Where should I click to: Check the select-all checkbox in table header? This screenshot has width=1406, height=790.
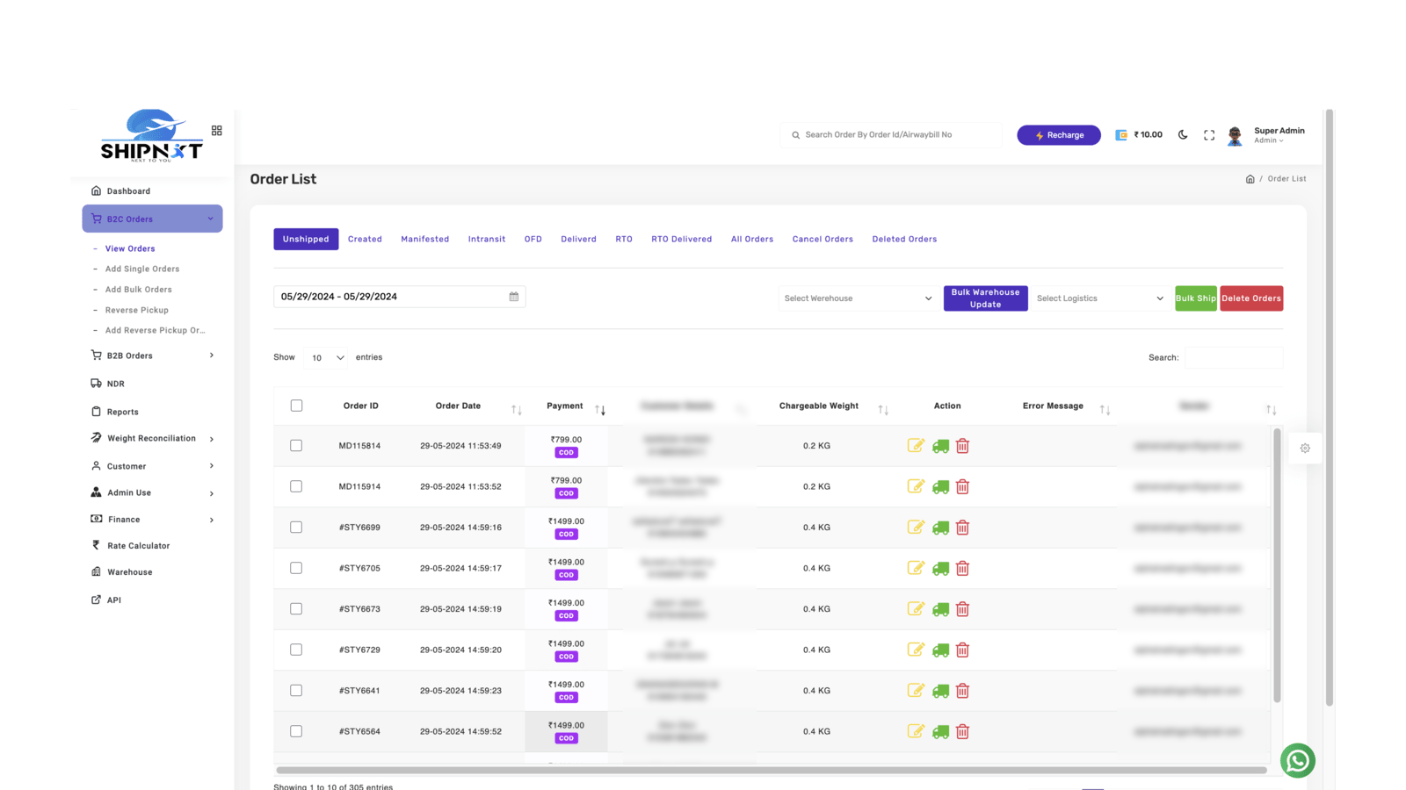[296, 406]
